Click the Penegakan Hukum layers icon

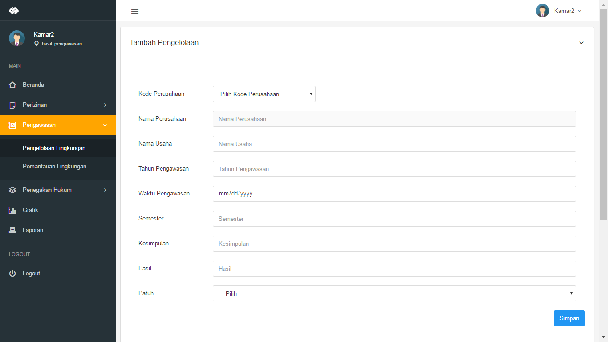click(x=12, y=190)
